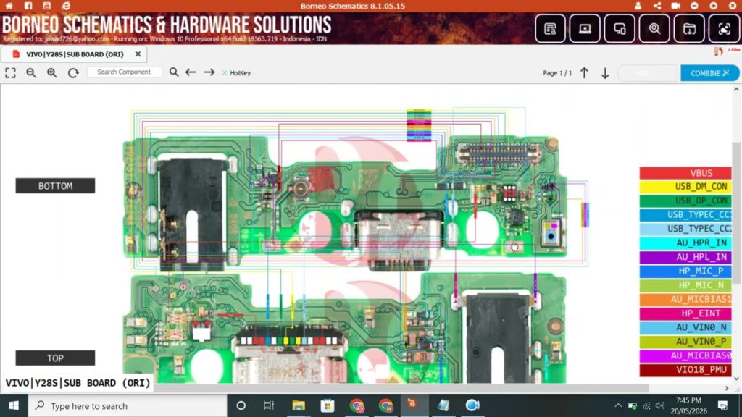Zoom in the schematic view
This screenshot has width=742, height=417.
pyautogui.click(x=52, y=73)
